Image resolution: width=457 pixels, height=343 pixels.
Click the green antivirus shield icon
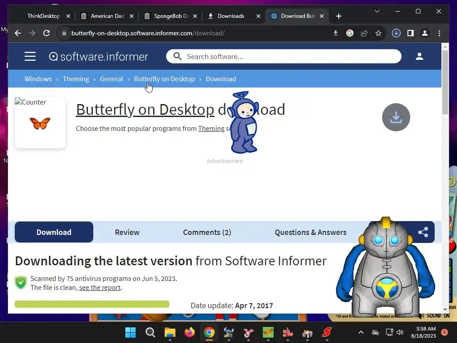tap(21, 283)
